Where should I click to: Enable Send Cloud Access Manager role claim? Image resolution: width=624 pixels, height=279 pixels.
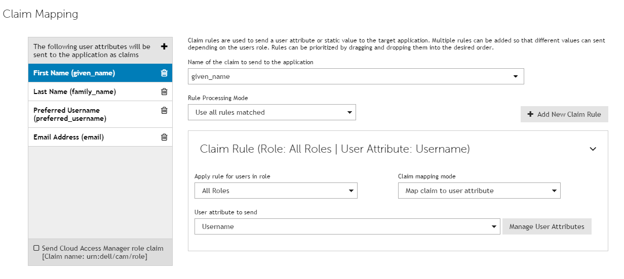(x=36, y=248)
